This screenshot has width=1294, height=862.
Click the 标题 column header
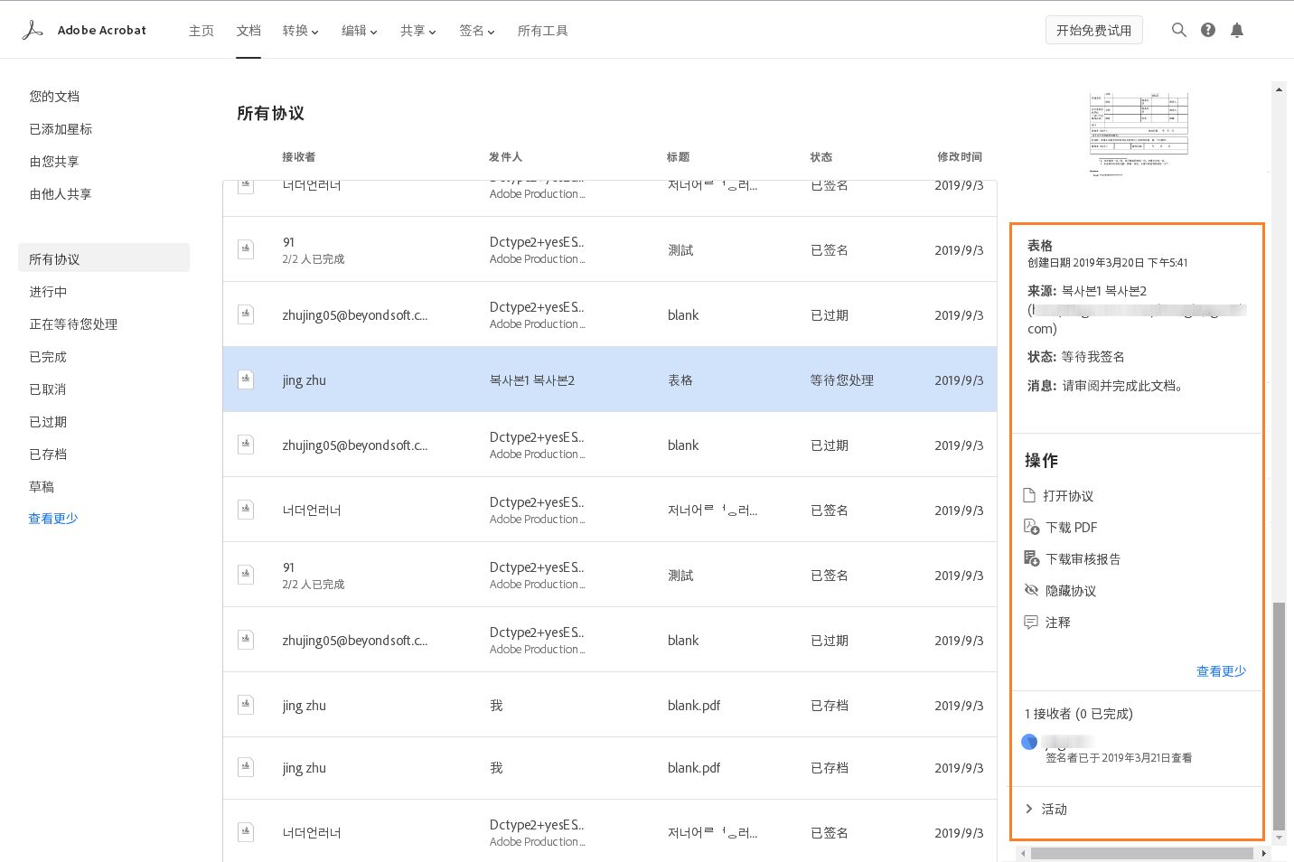pos(678,156)
